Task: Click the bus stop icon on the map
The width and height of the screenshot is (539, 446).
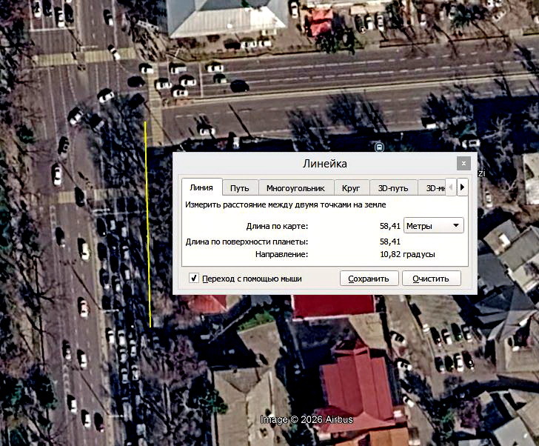Action: [x=379, y=148]
